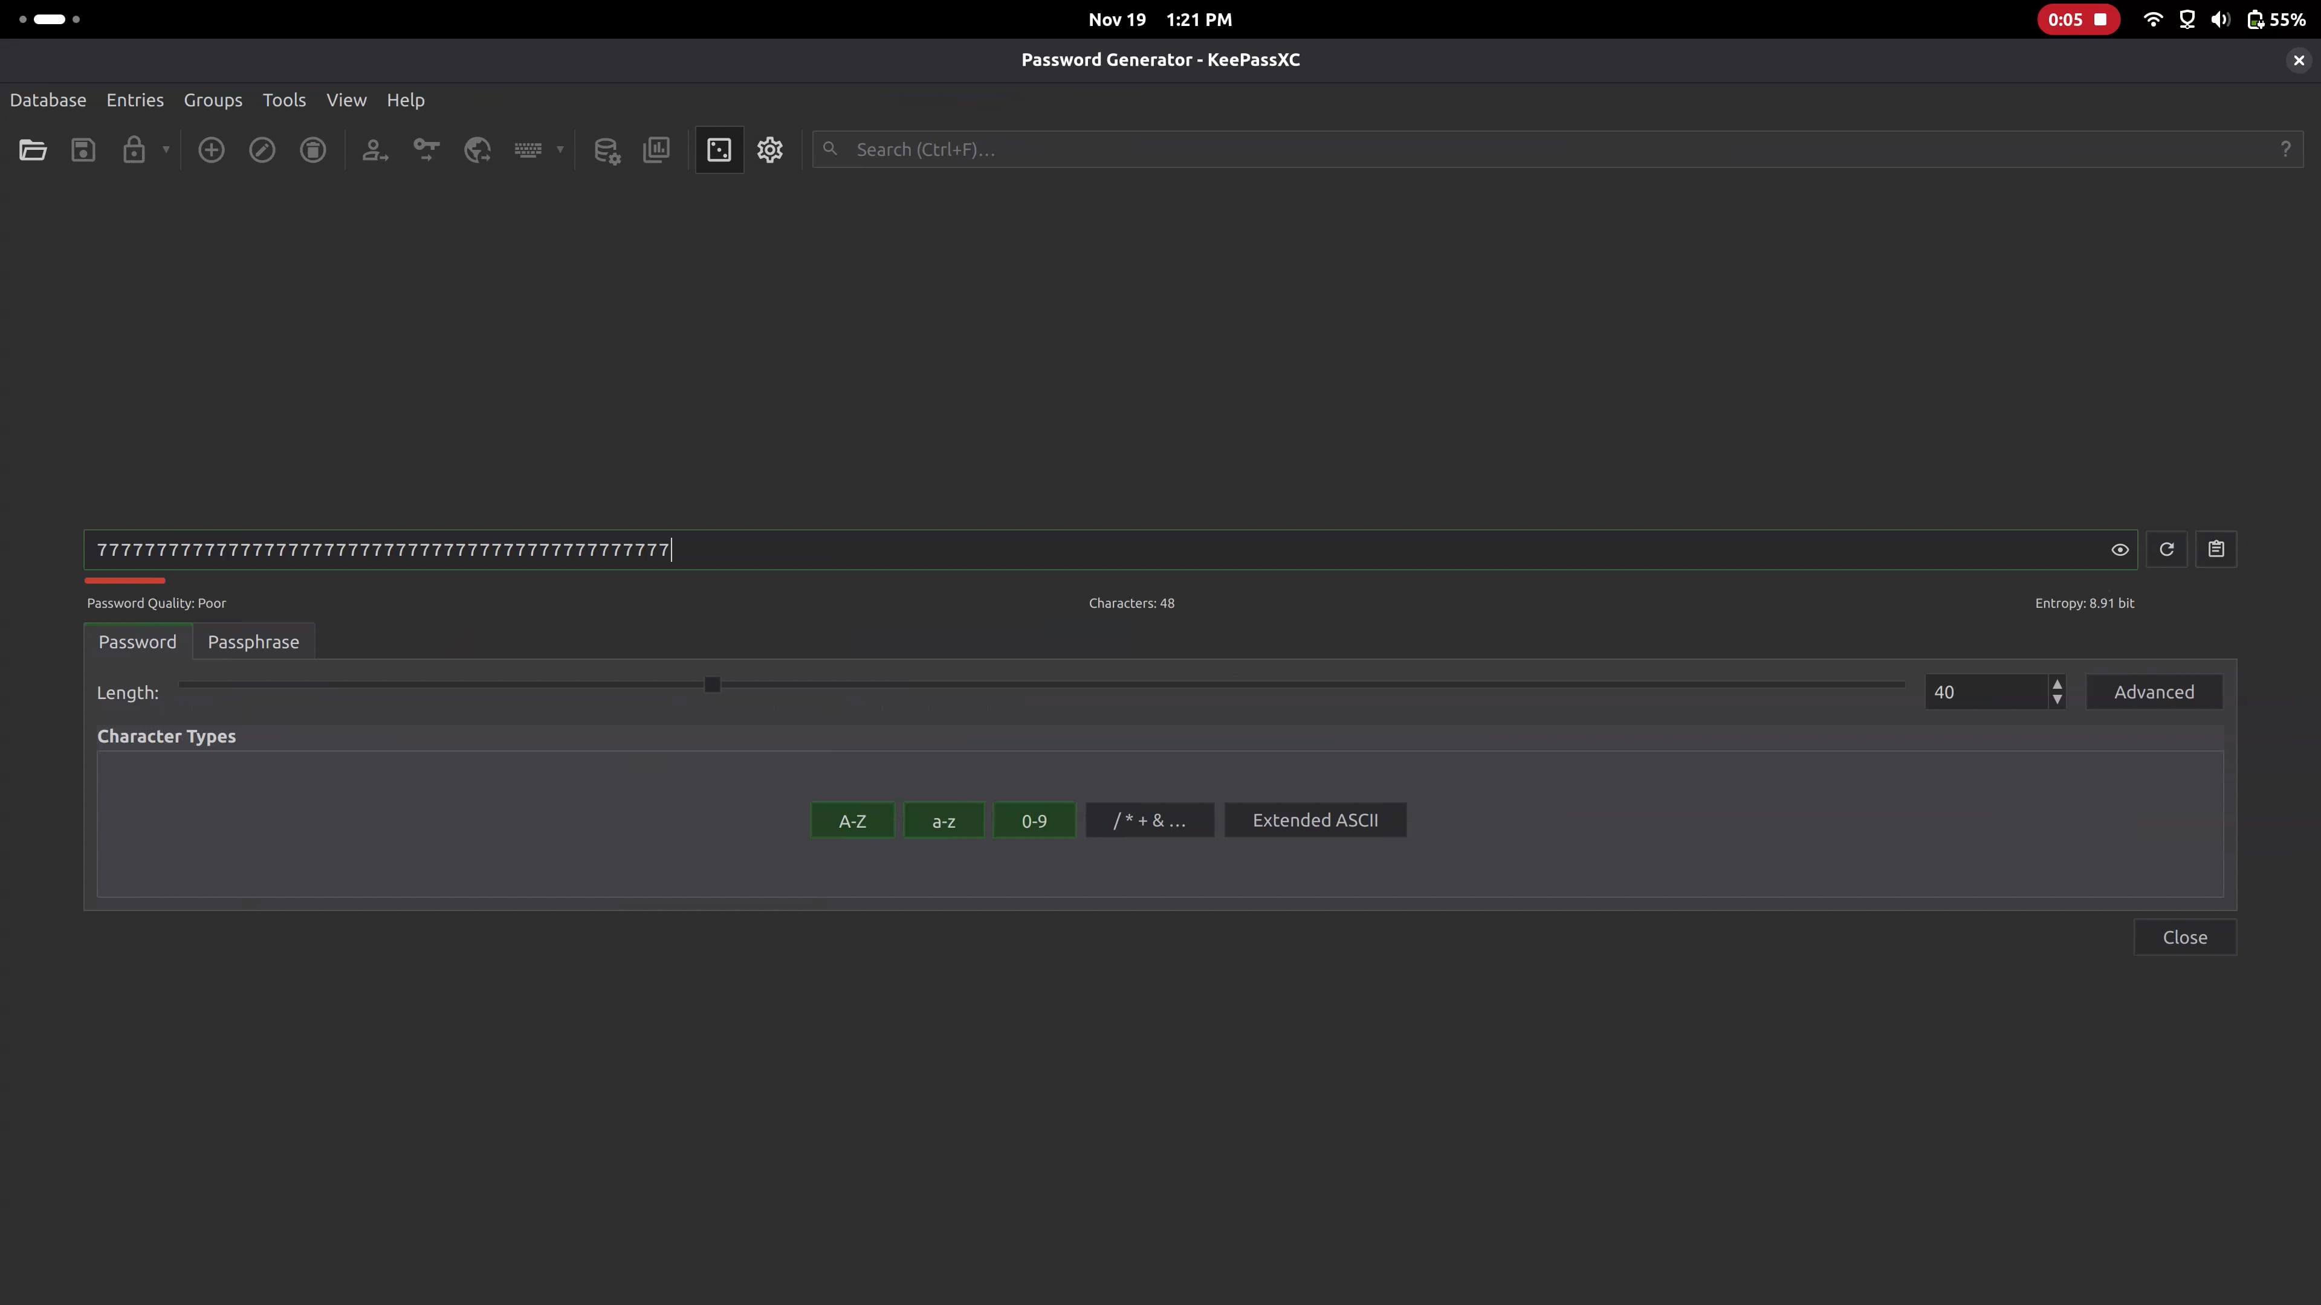Open the settings gear icon
2321x1305 pixels.
click(x=769, y=149)
